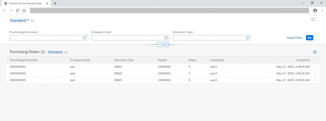Expand the table Standard view dropdown
This screenshot has width=326, height=121.
click(66, 52)
